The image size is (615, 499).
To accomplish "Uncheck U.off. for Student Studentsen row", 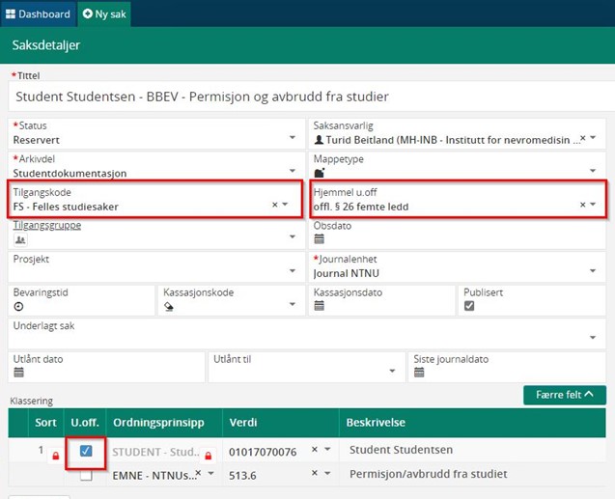I will pos(86,451).
